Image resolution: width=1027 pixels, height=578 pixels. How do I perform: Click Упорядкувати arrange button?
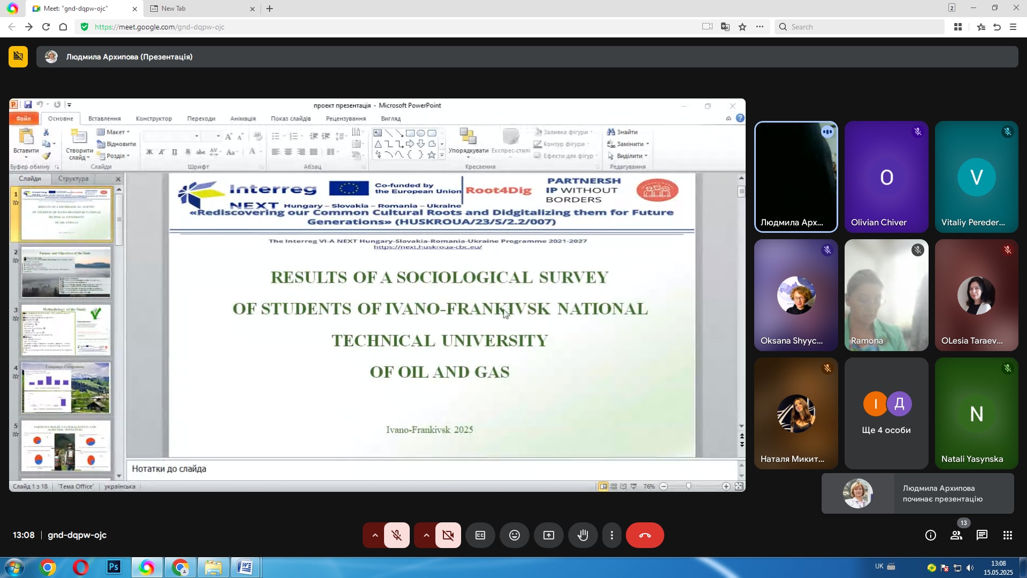tap(468, 142)
